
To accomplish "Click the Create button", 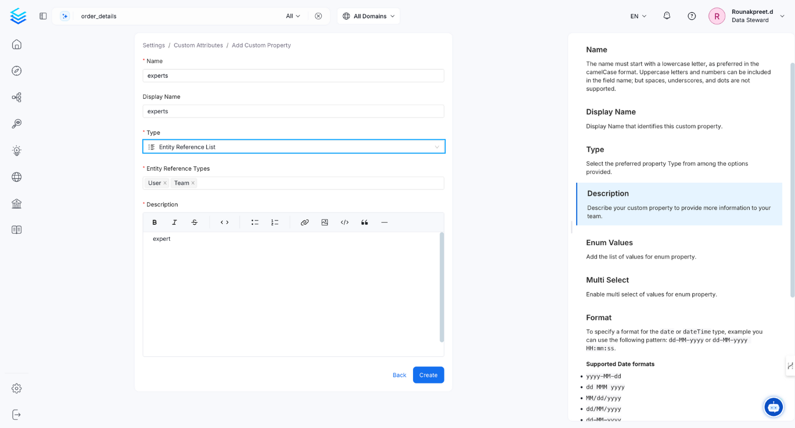I will pos(428,375).
